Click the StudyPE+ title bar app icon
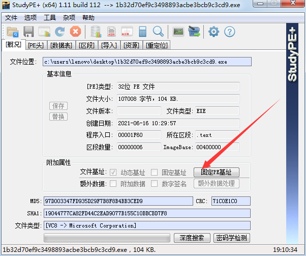Viewport: 306px width, 256px height. pos(6,5)
